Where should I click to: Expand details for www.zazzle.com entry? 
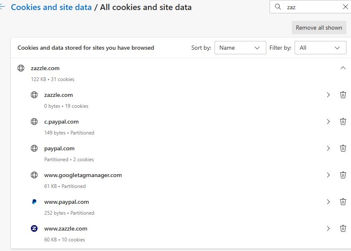[328, 228]
